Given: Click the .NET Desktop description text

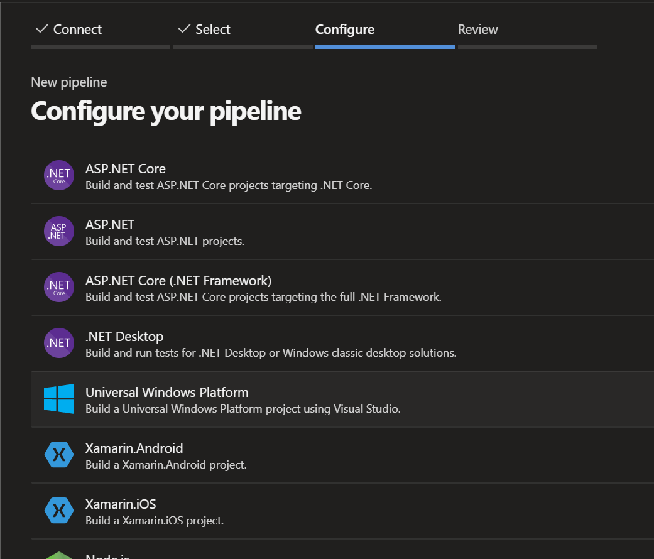Looking at the screenshot, I should coord(271,353).
